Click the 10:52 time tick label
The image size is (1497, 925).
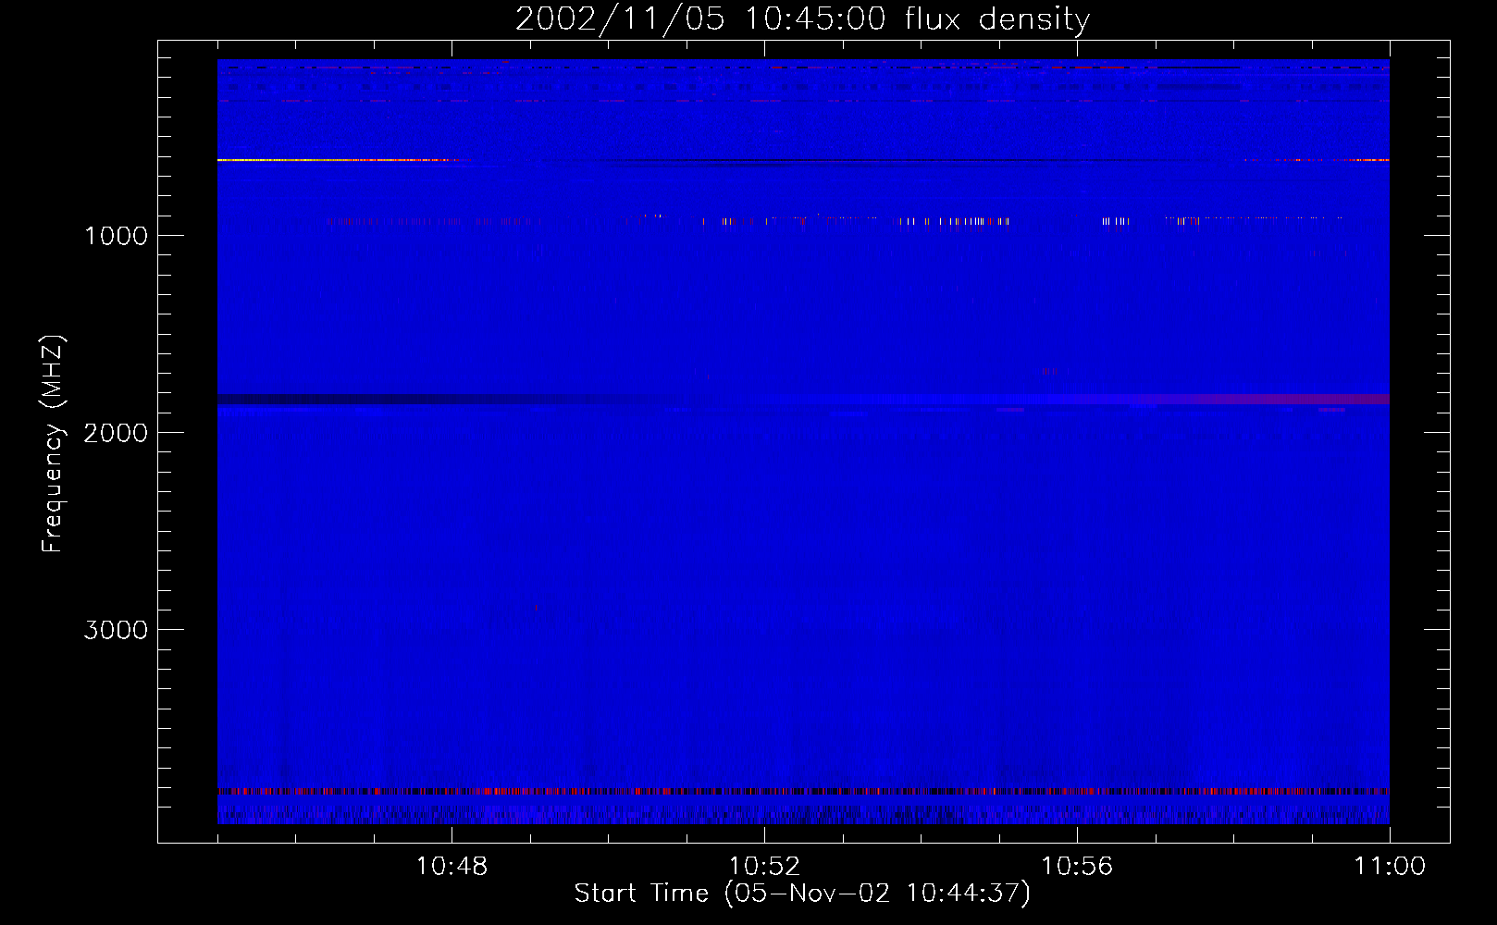coord(764,866)
